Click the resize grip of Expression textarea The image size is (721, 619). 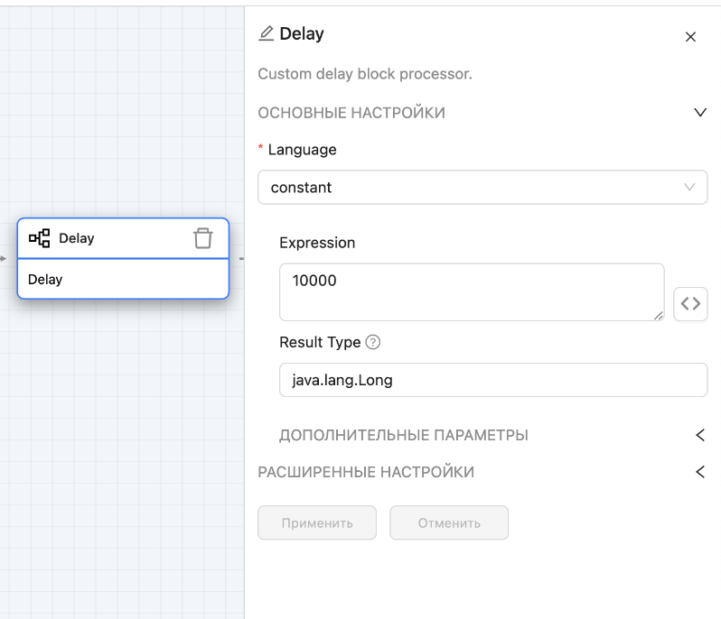click(x=659, y=315)
